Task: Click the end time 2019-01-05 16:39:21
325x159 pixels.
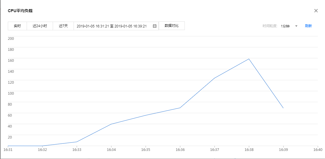Action: click(x=130, y=26)
